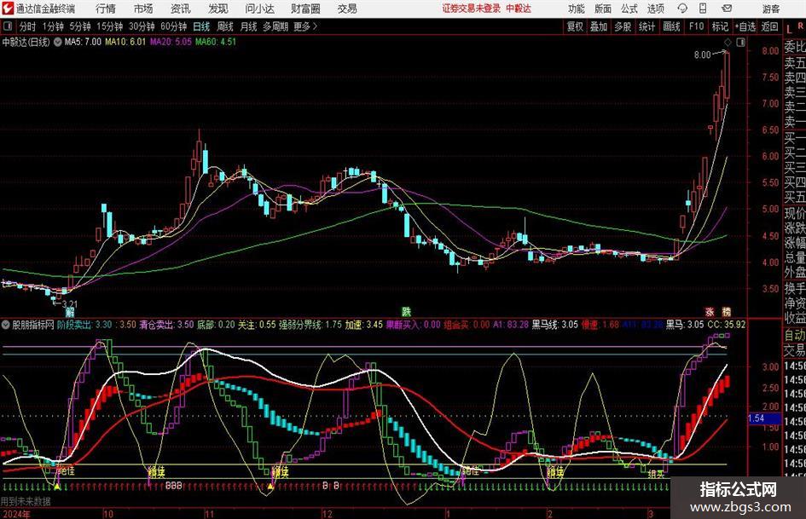This screenshot has height=519, width=806.
Task: Click the 多股 toolbar button
Action: pos(623,26)
